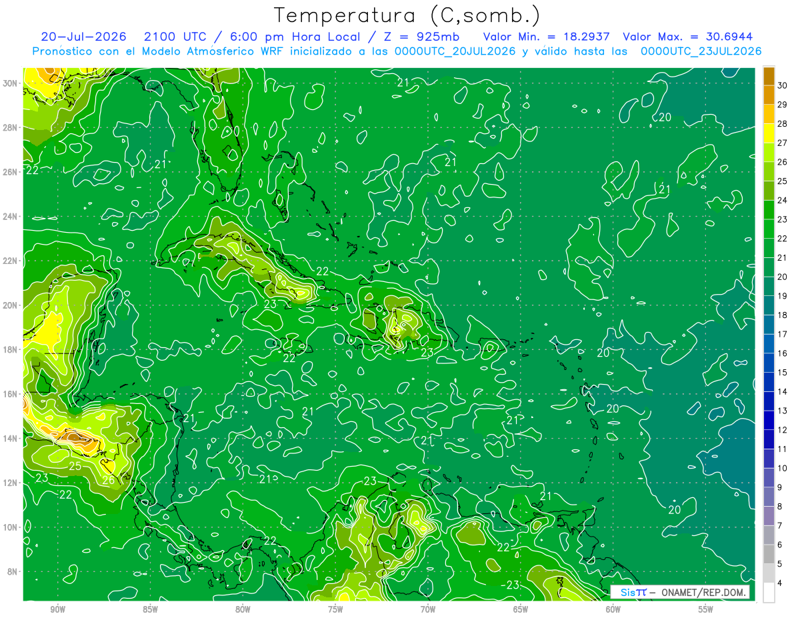Click the 22N latitude axis label
The width and height of the screenshot is (800, 618).
10,261
